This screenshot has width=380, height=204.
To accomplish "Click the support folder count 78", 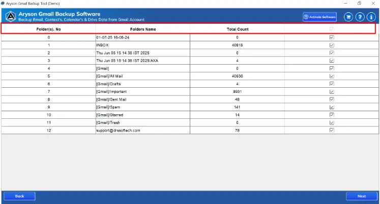I will coord(237,131).
